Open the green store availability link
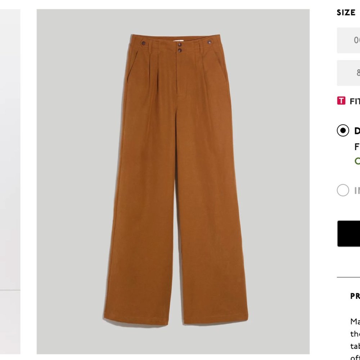 pyautogui.click(x=356, y=161)
